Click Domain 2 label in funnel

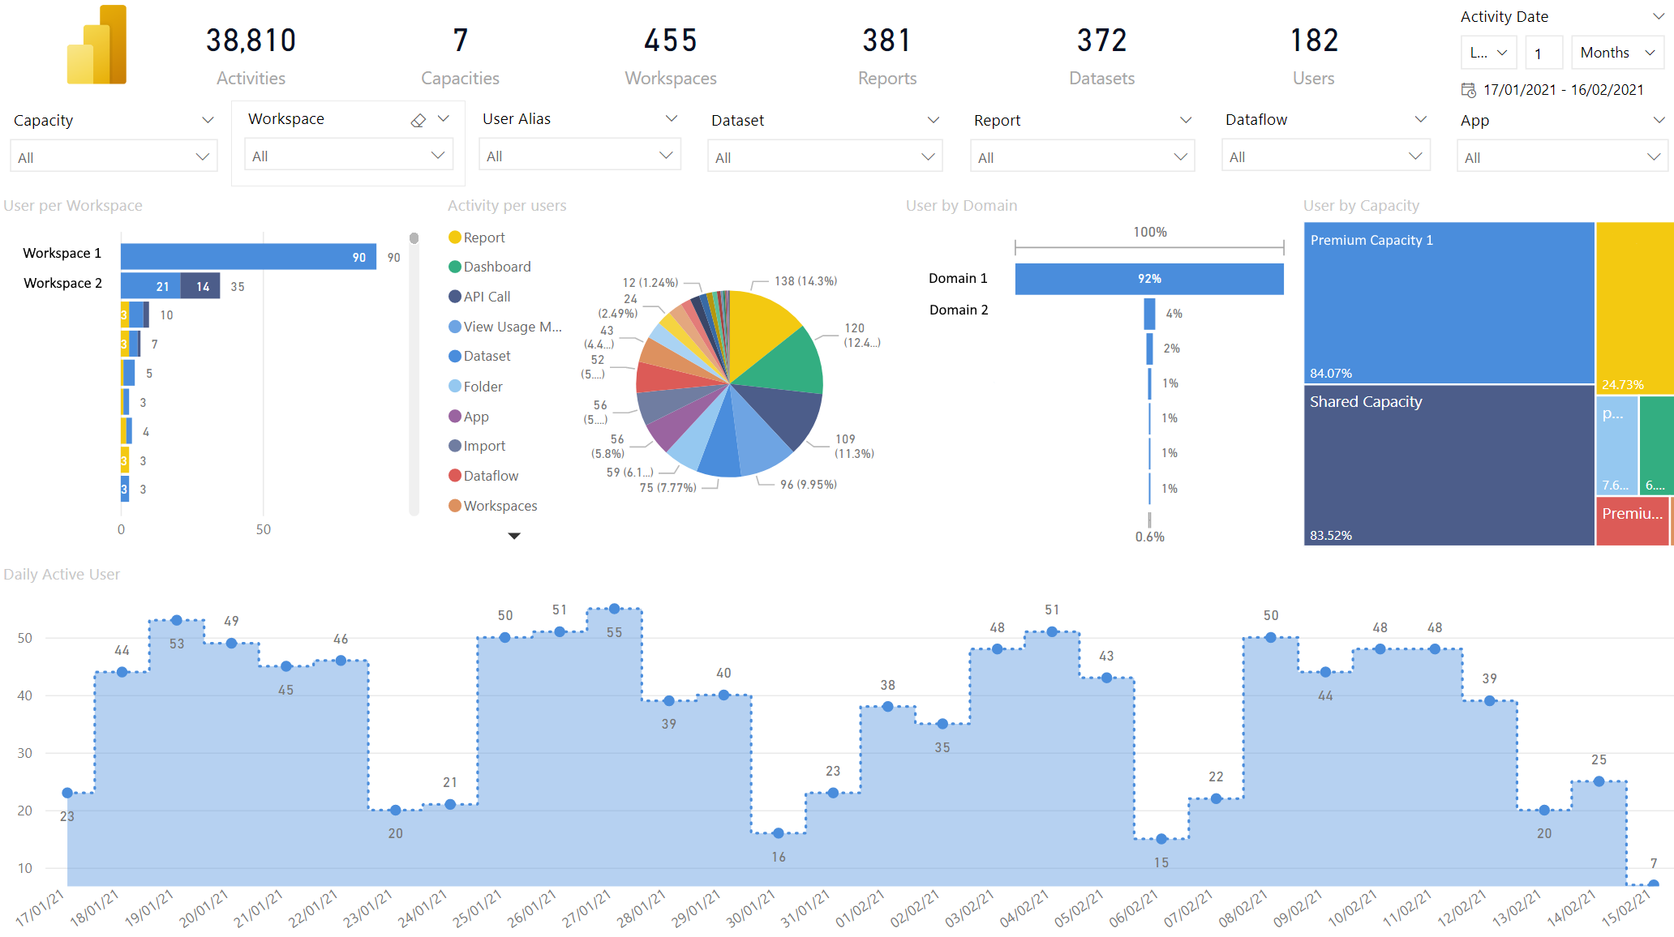[959, 310]
